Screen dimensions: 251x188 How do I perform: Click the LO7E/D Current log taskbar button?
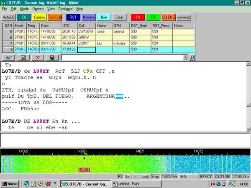point(85,184)
